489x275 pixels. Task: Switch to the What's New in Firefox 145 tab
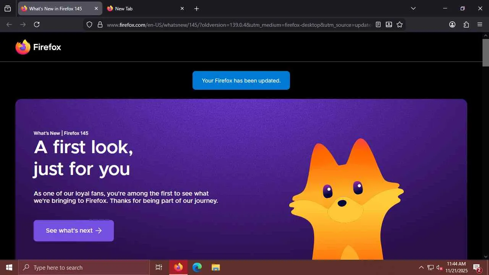(60, 8)
